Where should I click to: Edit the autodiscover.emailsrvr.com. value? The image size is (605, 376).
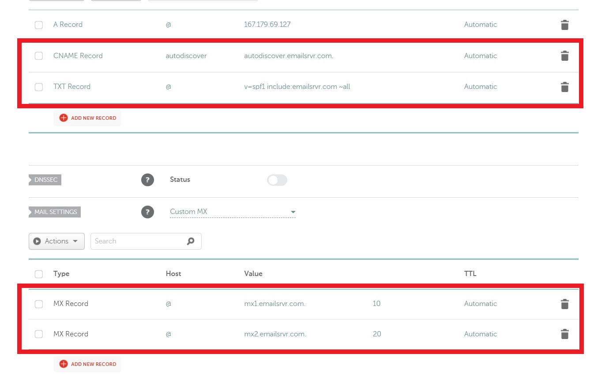click(x=289, y=56)
